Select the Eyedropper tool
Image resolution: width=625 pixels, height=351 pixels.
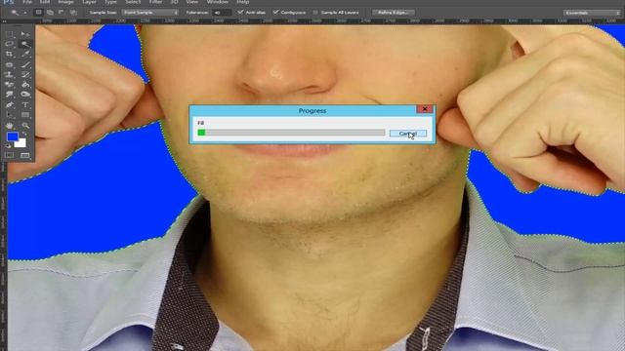pyautogui.click(x=25, y=55)
